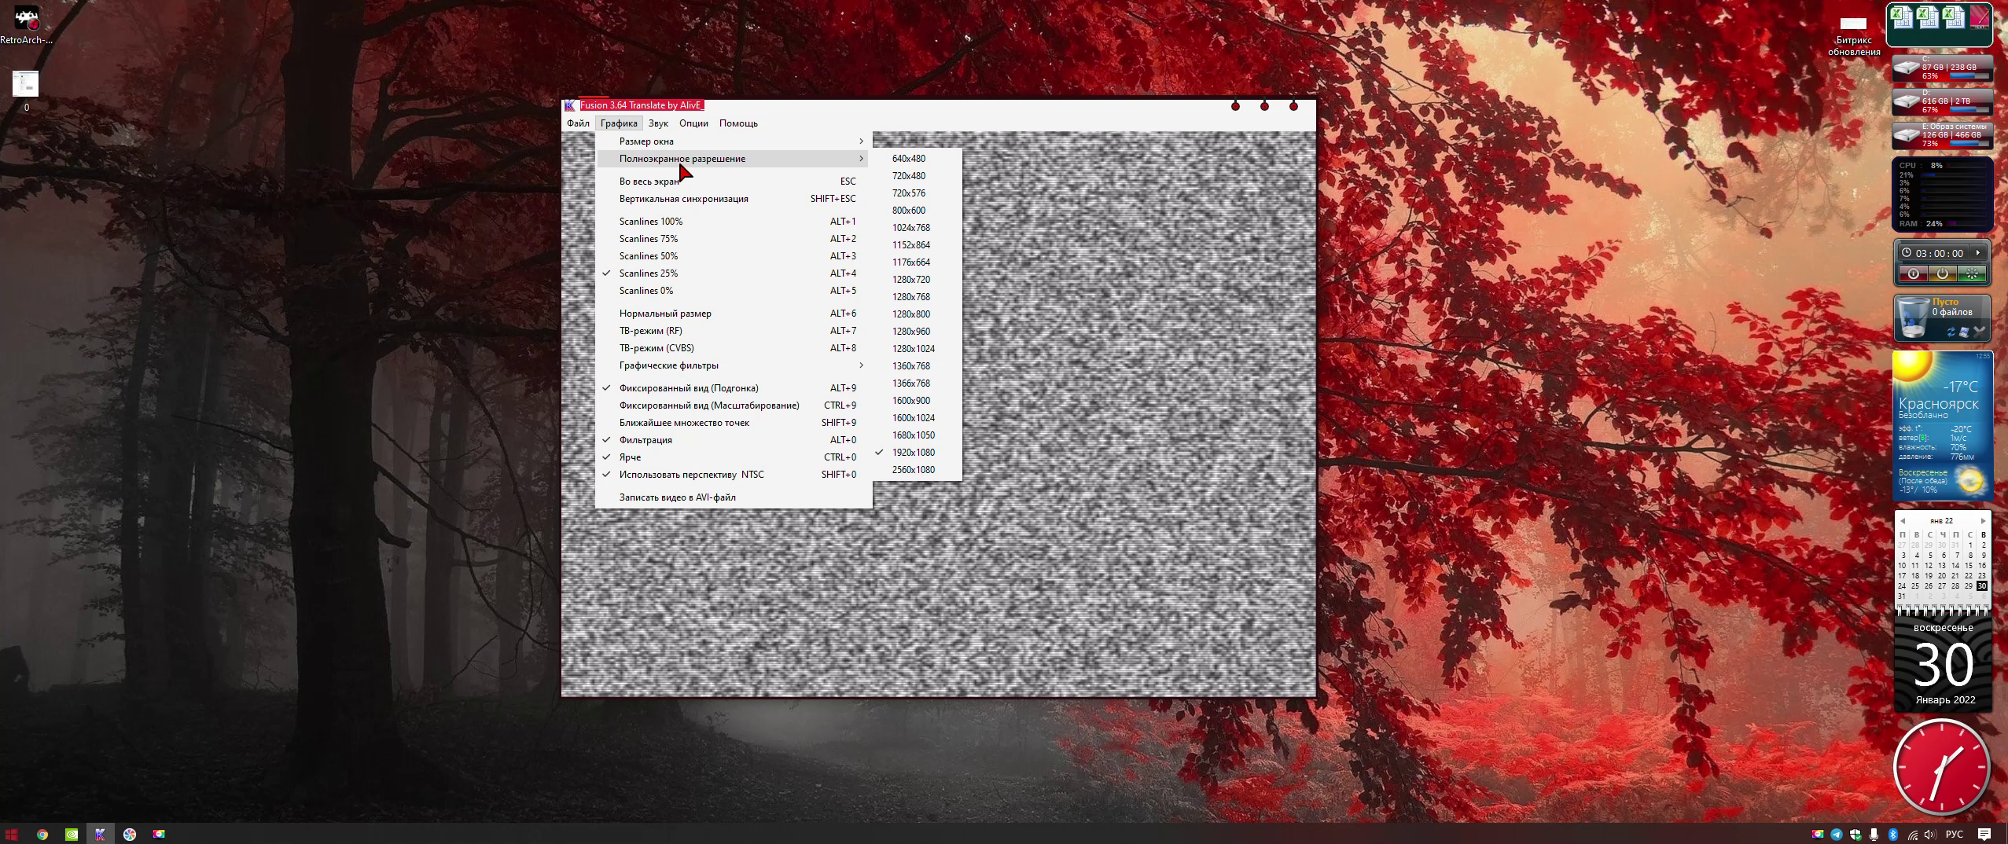Uncheck Использовать перспективу NTSC
This screenshot has width=2008, height=844.
point(734,475)
